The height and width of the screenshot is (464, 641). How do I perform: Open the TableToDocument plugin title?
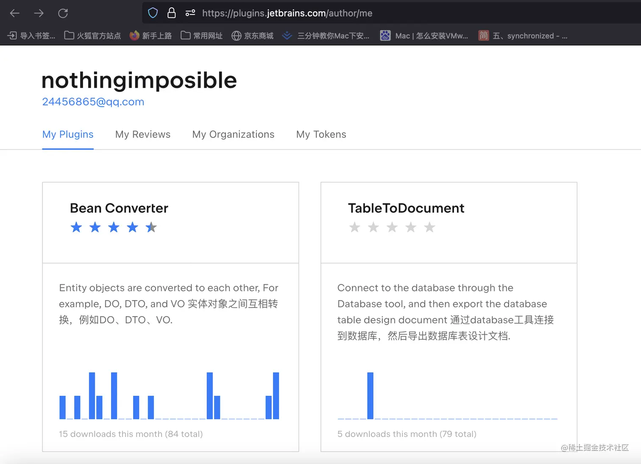coord(406,208)
